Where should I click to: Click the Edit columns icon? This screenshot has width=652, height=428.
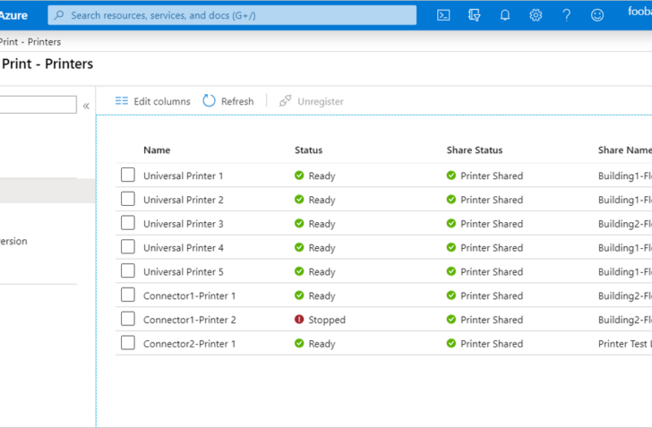(x=122, y=101)
